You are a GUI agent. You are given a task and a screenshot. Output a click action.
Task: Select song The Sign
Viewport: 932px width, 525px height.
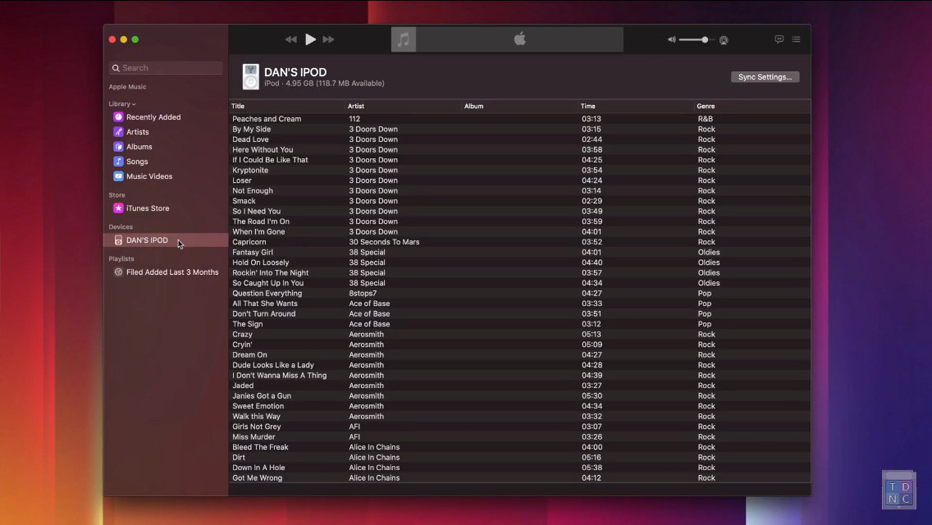point(247,324)
